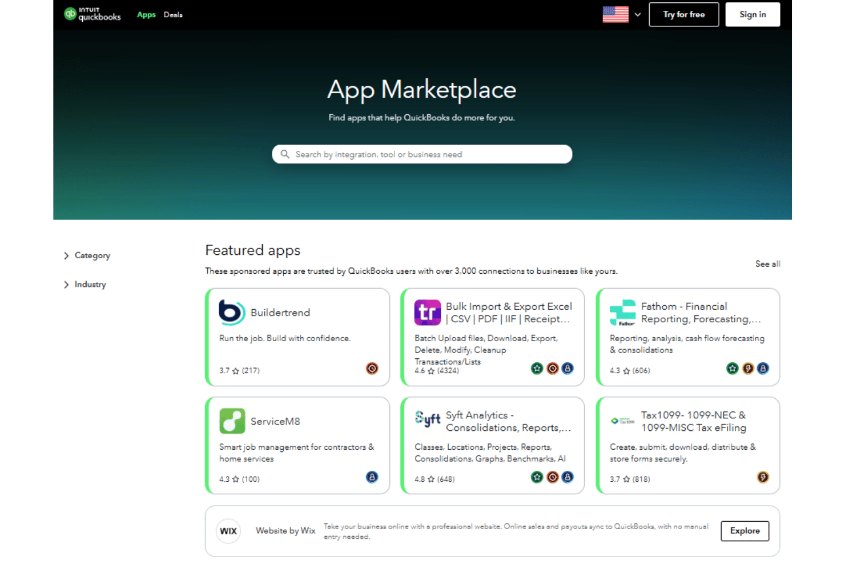Click 'Smart job management for contractors' description
Viewport: 845px width, 564px height.
point(297,453)
